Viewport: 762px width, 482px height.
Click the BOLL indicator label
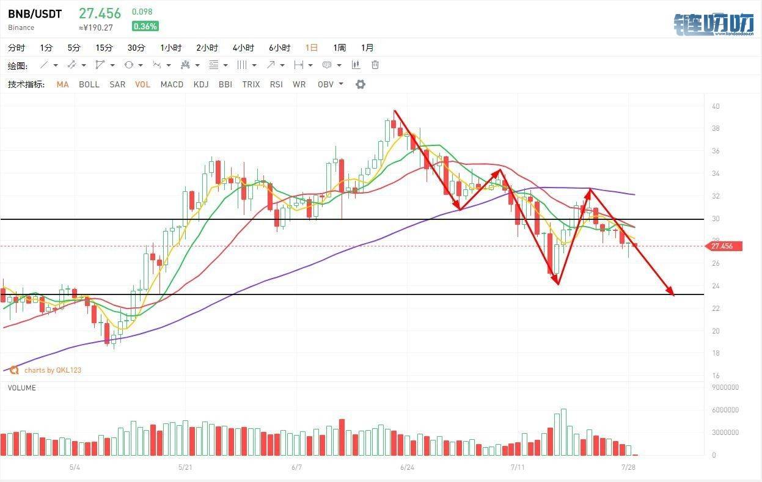point(89,84)
